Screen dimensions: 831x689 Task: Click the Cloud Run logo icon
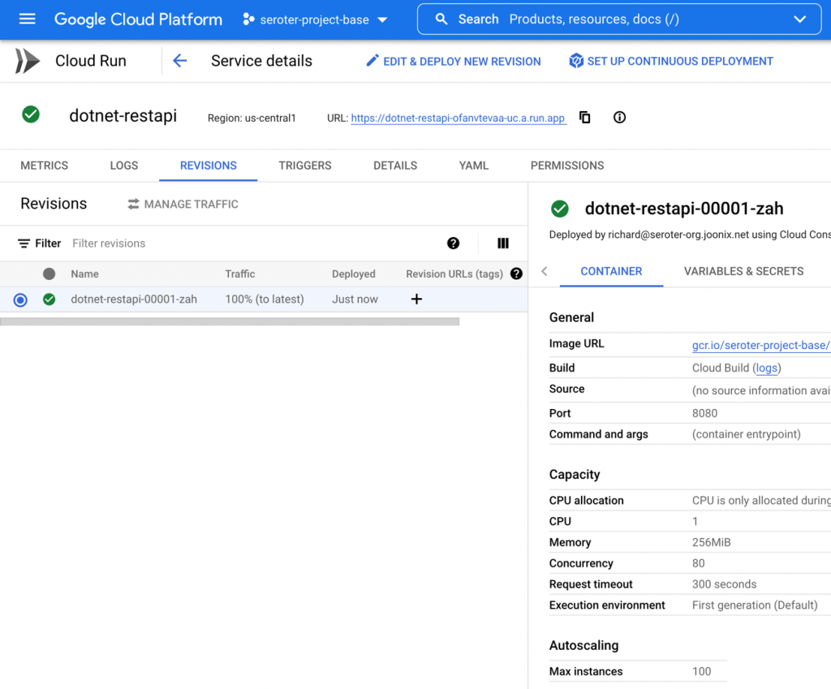click(28, 61)
